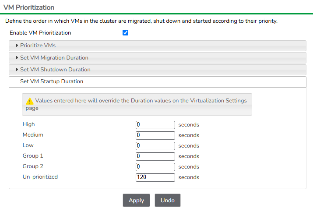This screenshot has width=313, height=211.
Task: Uncheck the Enable VM Prioritization checkbox
Action: (125, 32)
